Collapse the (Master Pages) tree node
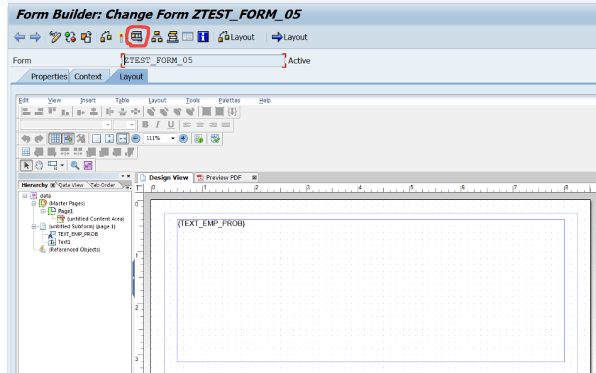596x373 pixels. tap(33, 204)
